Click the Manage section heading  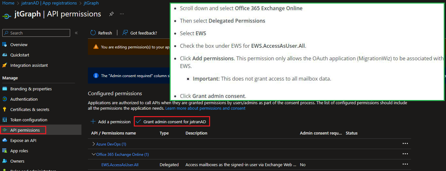click(10, 78)
